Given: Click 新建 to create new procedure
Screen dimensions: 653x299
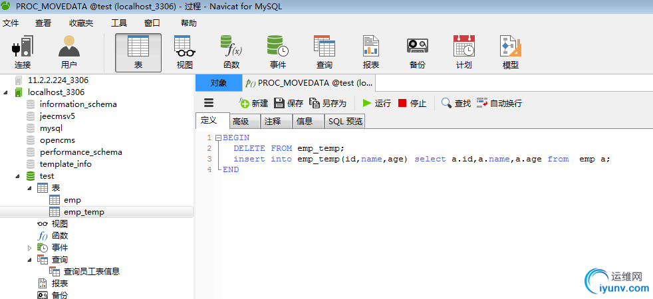Looking at the screenshot, I should coord(253,103).
